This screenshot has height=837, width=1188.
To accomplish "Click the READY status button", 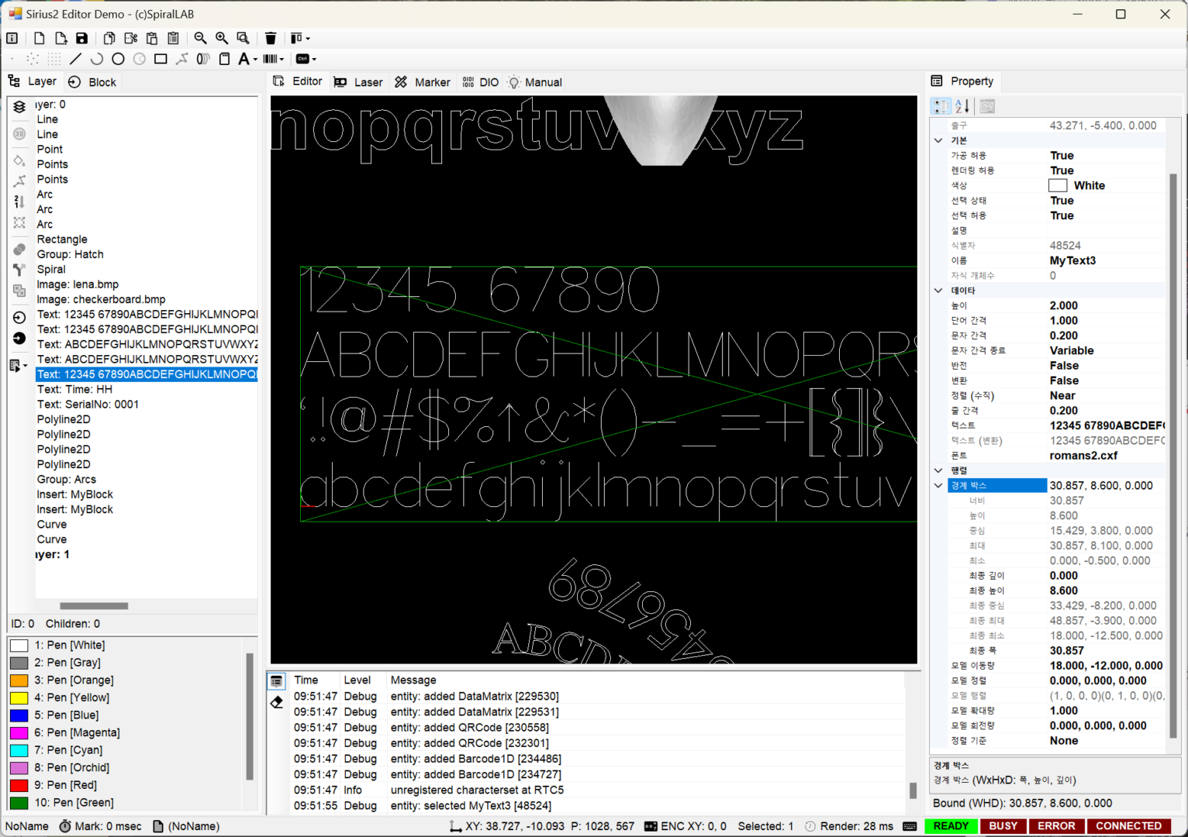I will click(x=951, y=826).
